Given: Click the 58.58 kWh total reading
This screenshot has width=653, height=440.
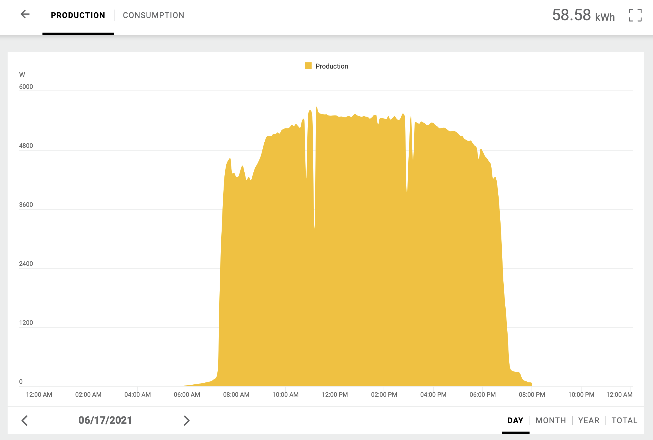Looking at the screenshot, I should 583,15.
